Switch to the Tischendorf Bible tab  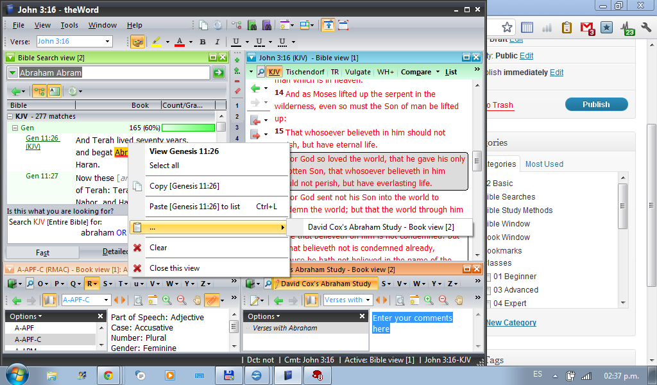pyautogui.click(x=305, y=72)
